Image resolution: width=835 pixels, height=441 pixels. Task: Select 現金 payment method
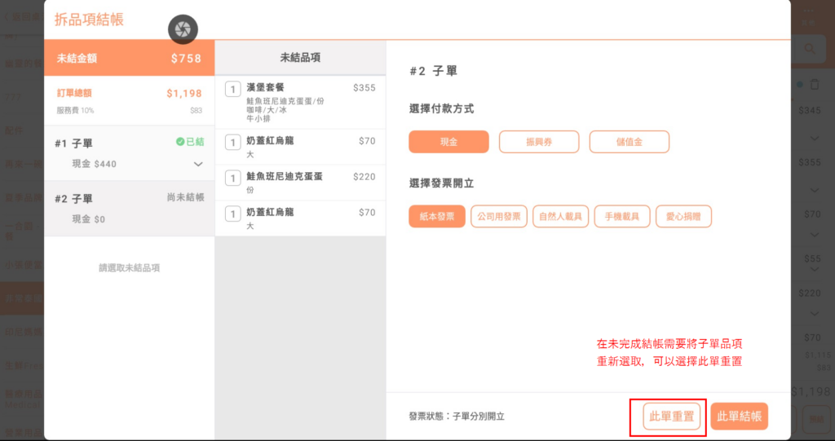click(x=448, y=142)
